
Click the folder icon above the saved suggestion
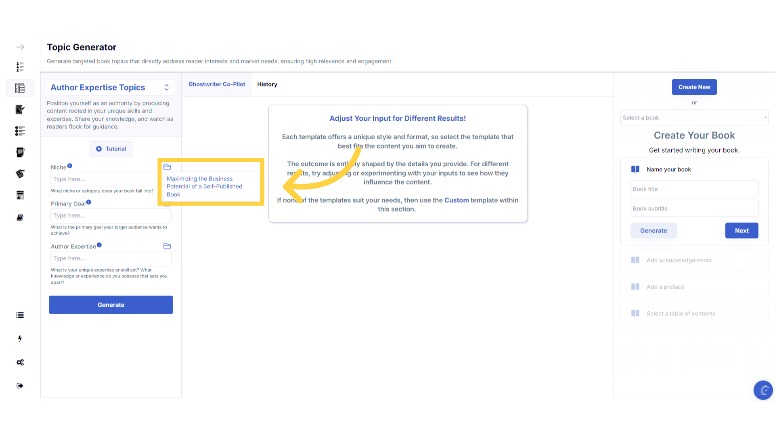point(167,167)
